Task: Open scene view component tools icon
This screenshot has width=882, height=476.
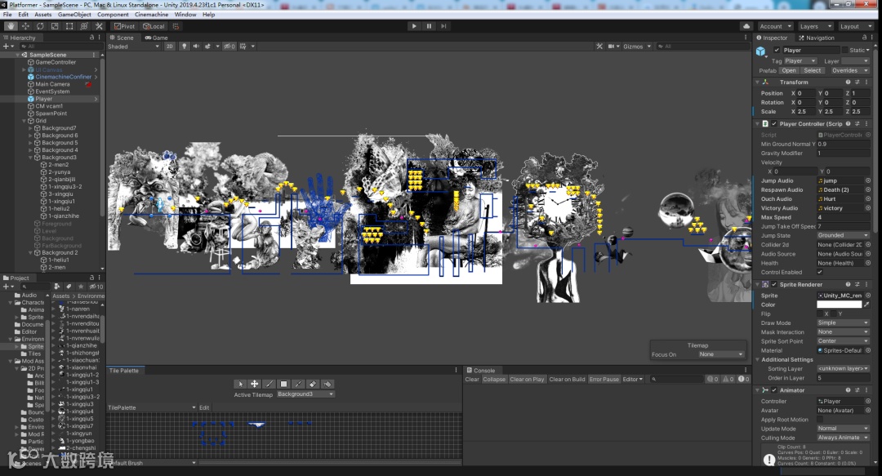Action: [x=599, y=47]
